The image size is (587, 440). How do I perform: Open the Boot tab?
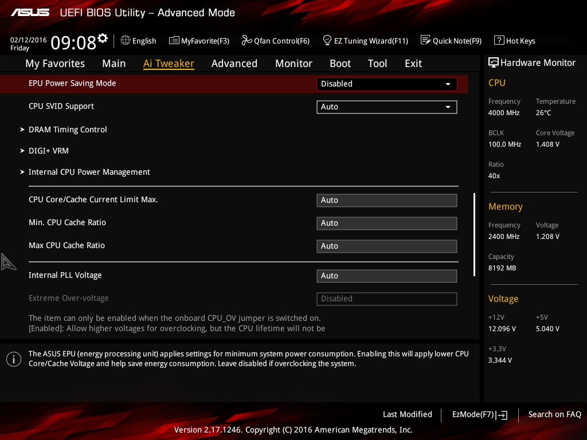[x=340, y=64]
